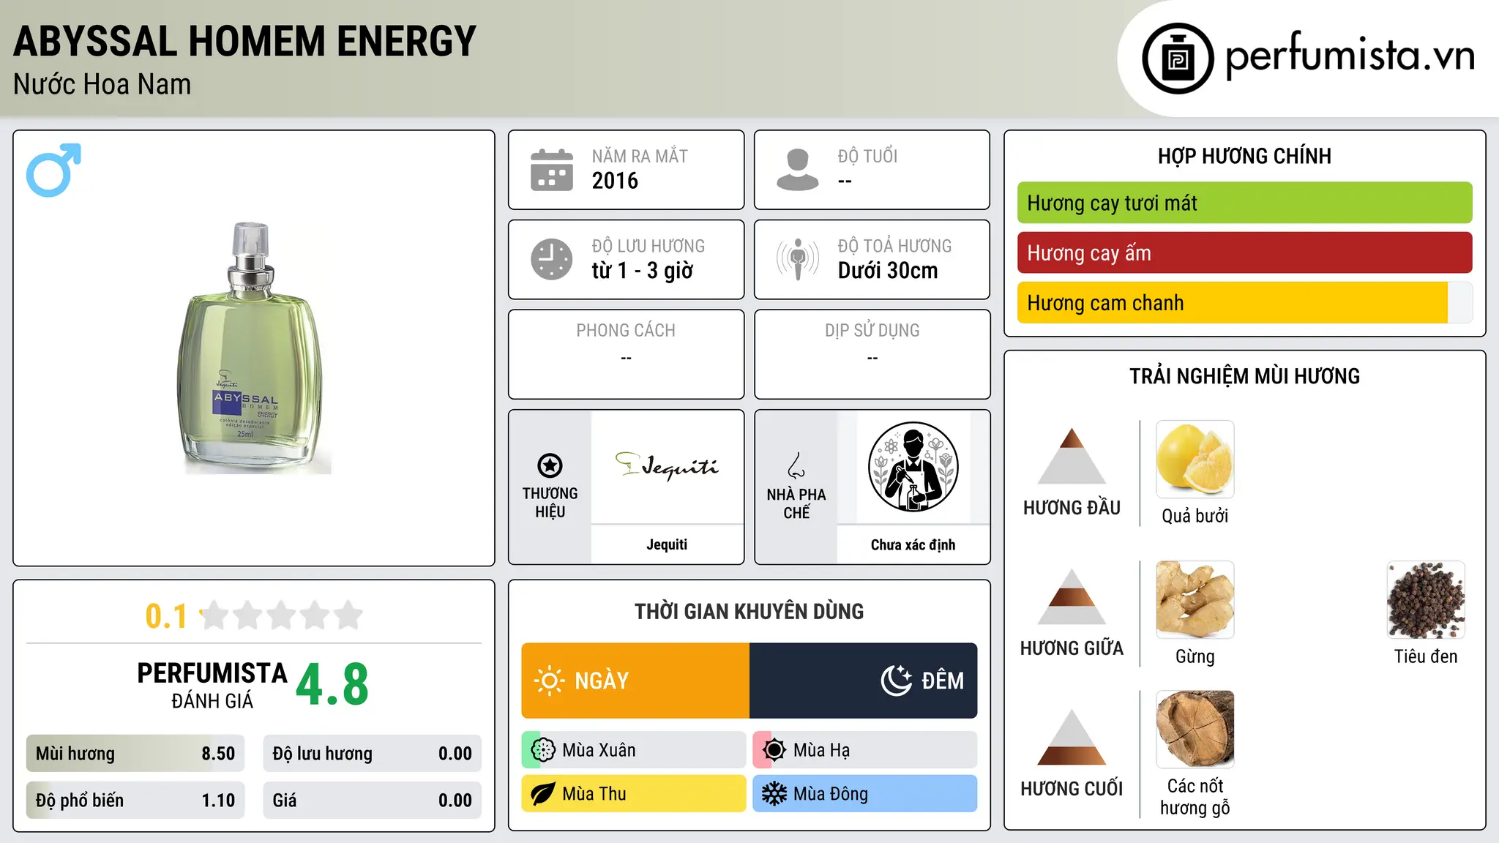Click the sillage icon for Độ toả hương
Screen dimensions: 1499x843
coord(798,259)
